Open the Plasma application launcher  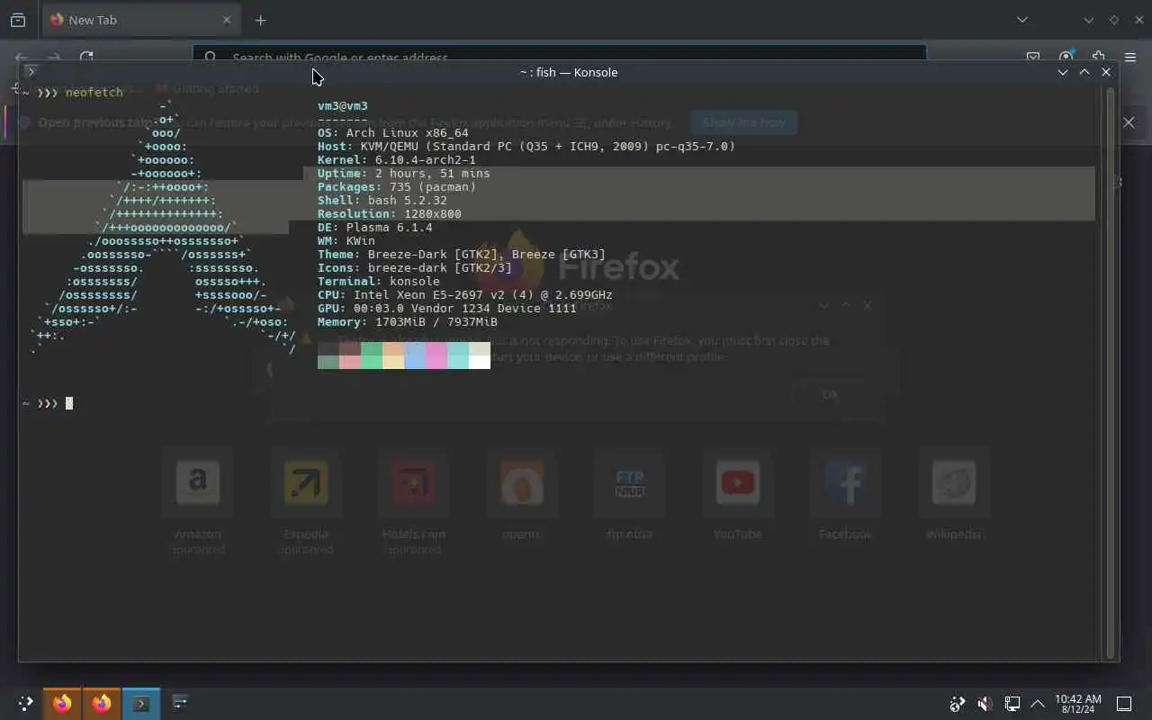[25, 703]
